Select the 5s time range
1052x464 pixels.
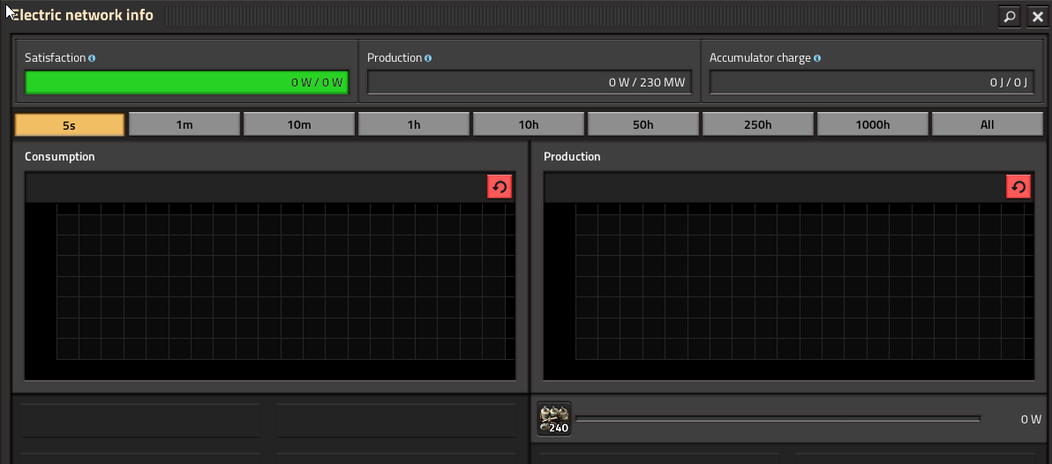click(x=69, y=124)
